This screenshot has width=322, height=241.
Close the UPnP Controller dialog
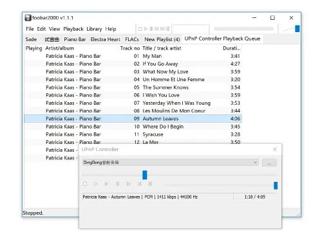click(x=275, y=149)
